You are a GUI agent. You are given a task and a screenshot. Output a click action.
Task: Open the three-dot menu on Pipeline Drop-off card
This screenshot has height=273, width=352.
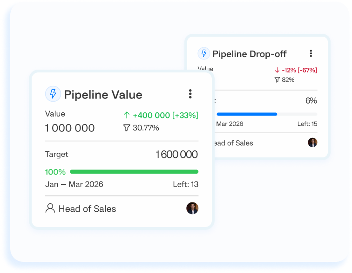pyautogui.click(x=311, y=53)
